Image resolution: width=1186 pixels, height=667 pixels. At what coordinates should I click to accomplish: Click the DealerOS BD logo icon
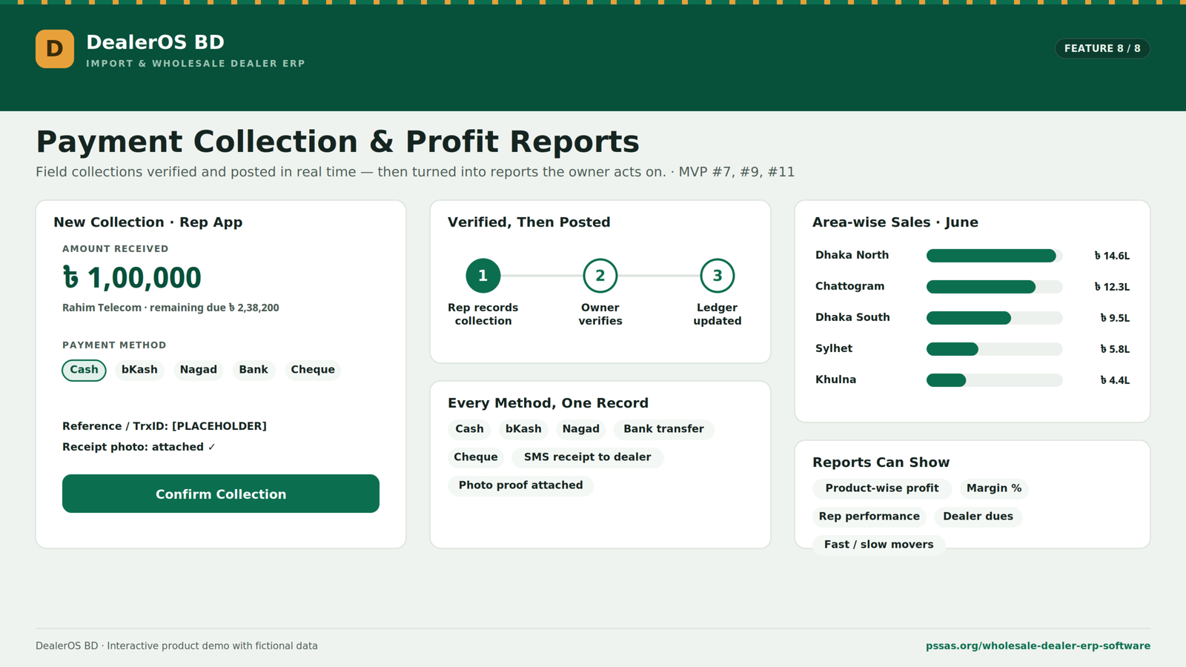tap(55, 49)
